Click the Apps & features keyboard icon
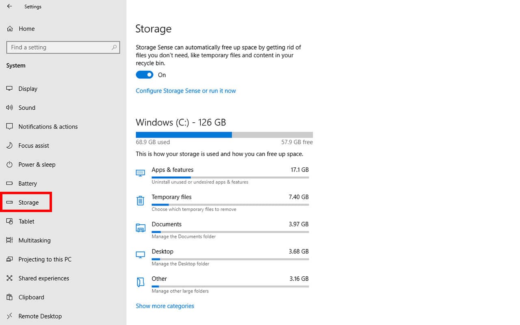The width and height of the screenshot is (520, 325). tap(140, 173)
